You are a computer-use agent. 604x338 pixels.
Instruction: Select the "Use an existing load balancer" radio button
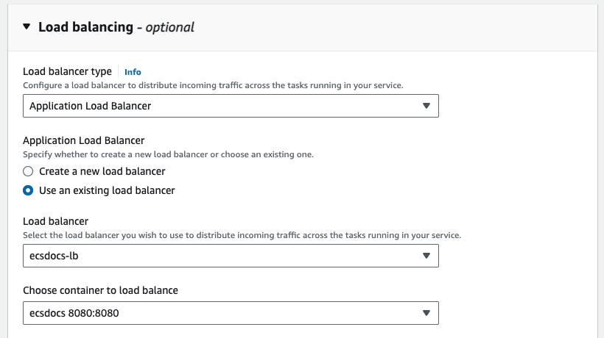(x=28, y=190)
